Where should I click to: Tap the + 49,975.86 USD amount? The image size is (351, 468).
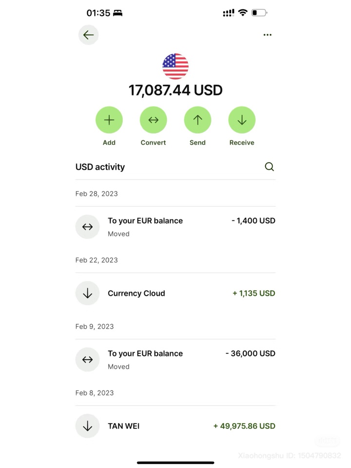click(x=244, y=426)
